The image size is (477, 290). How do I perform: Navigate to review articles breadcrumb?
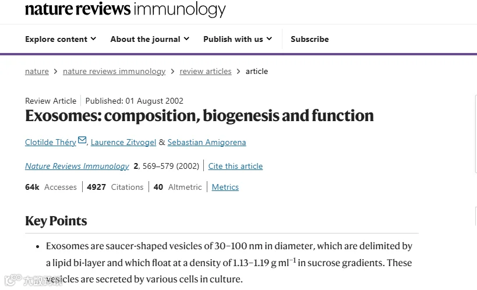click(x=206, y=71)
